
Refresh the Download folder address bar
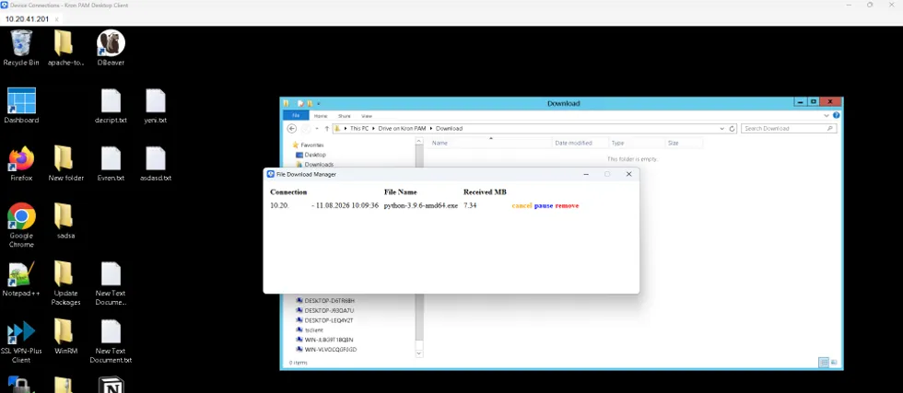coord(733,128)
